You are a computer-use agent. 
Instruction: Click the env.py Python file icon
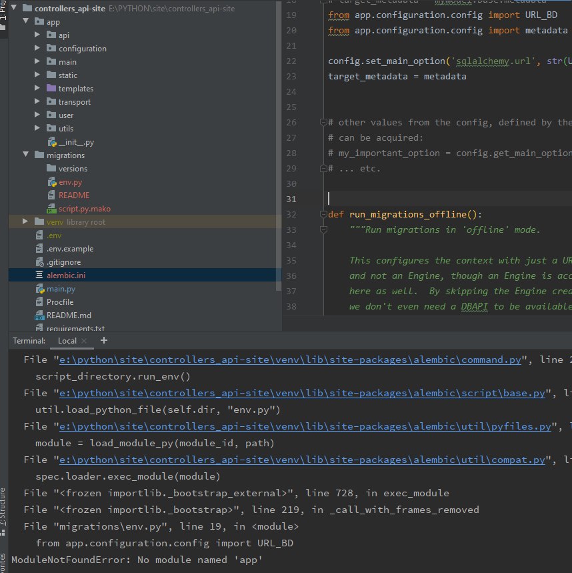(x=52, y=182)
